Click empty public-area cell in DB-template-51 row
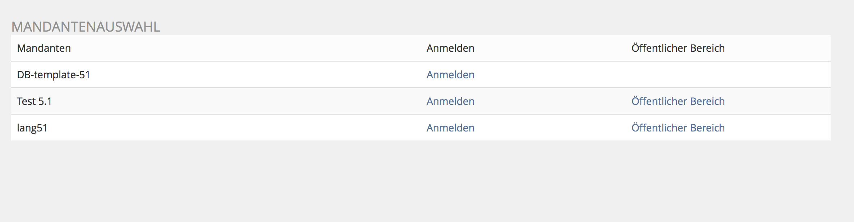 678,75
